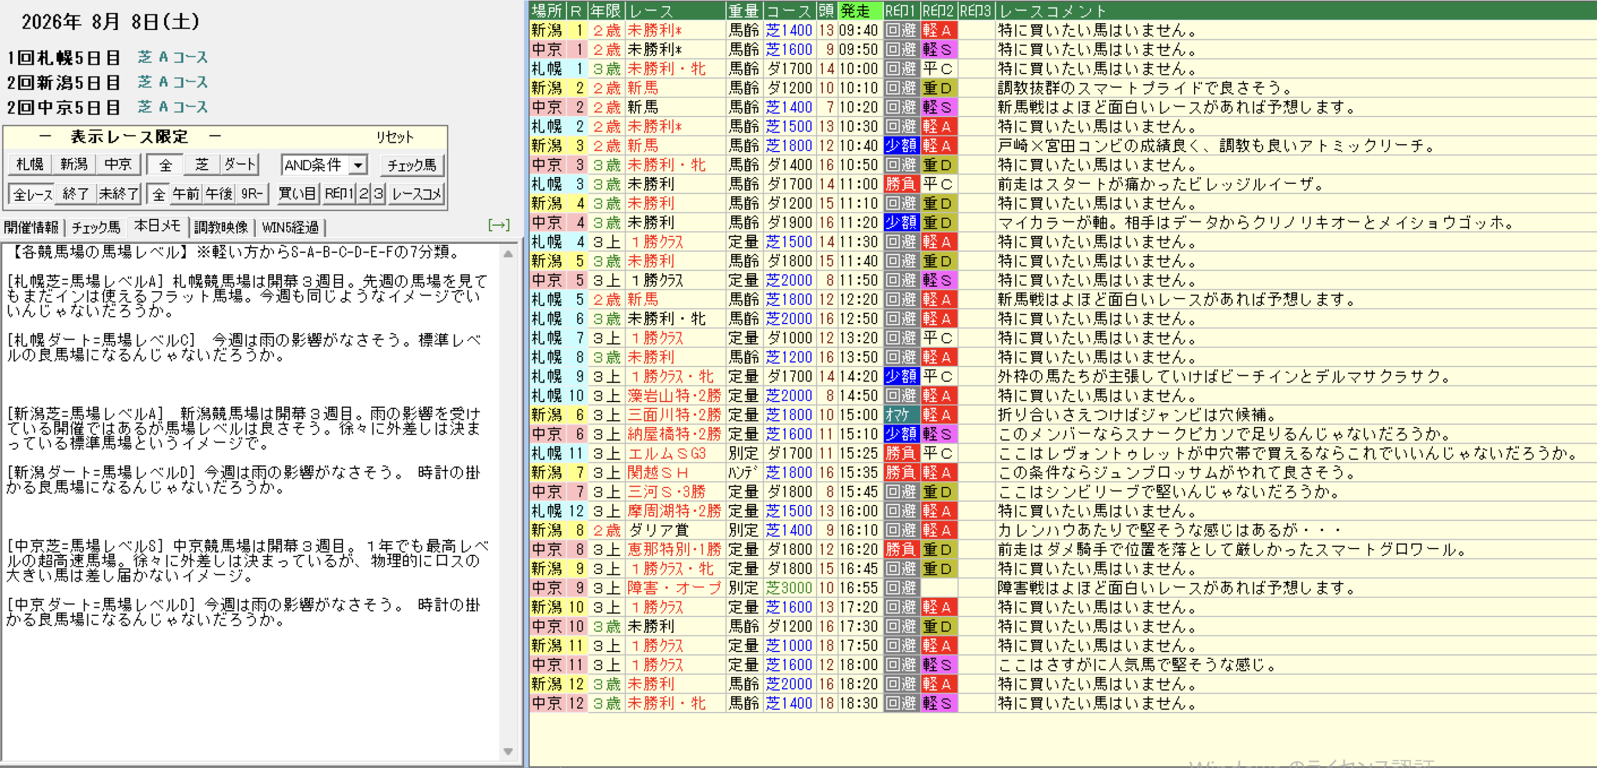Click the ハンデ weight cell
Viewport: 1597px width, 768px height.
[x=743, y=473]
